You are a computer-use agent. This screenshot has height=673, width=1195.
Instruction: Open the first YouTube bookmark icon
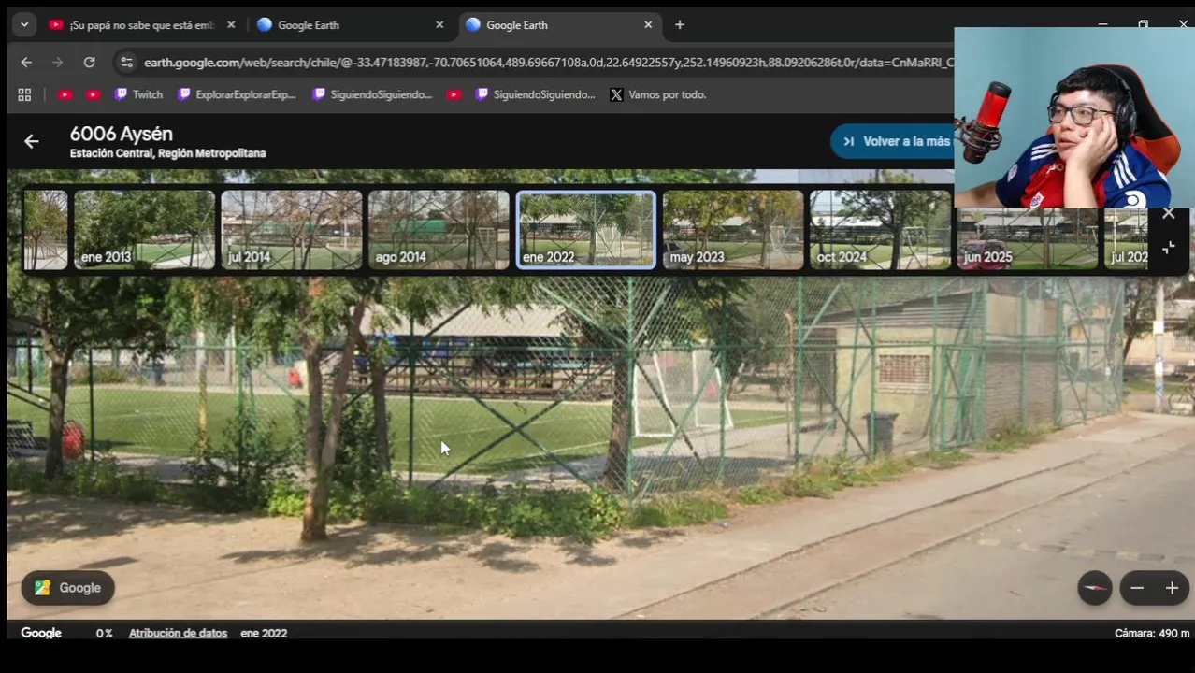(65, 94)
